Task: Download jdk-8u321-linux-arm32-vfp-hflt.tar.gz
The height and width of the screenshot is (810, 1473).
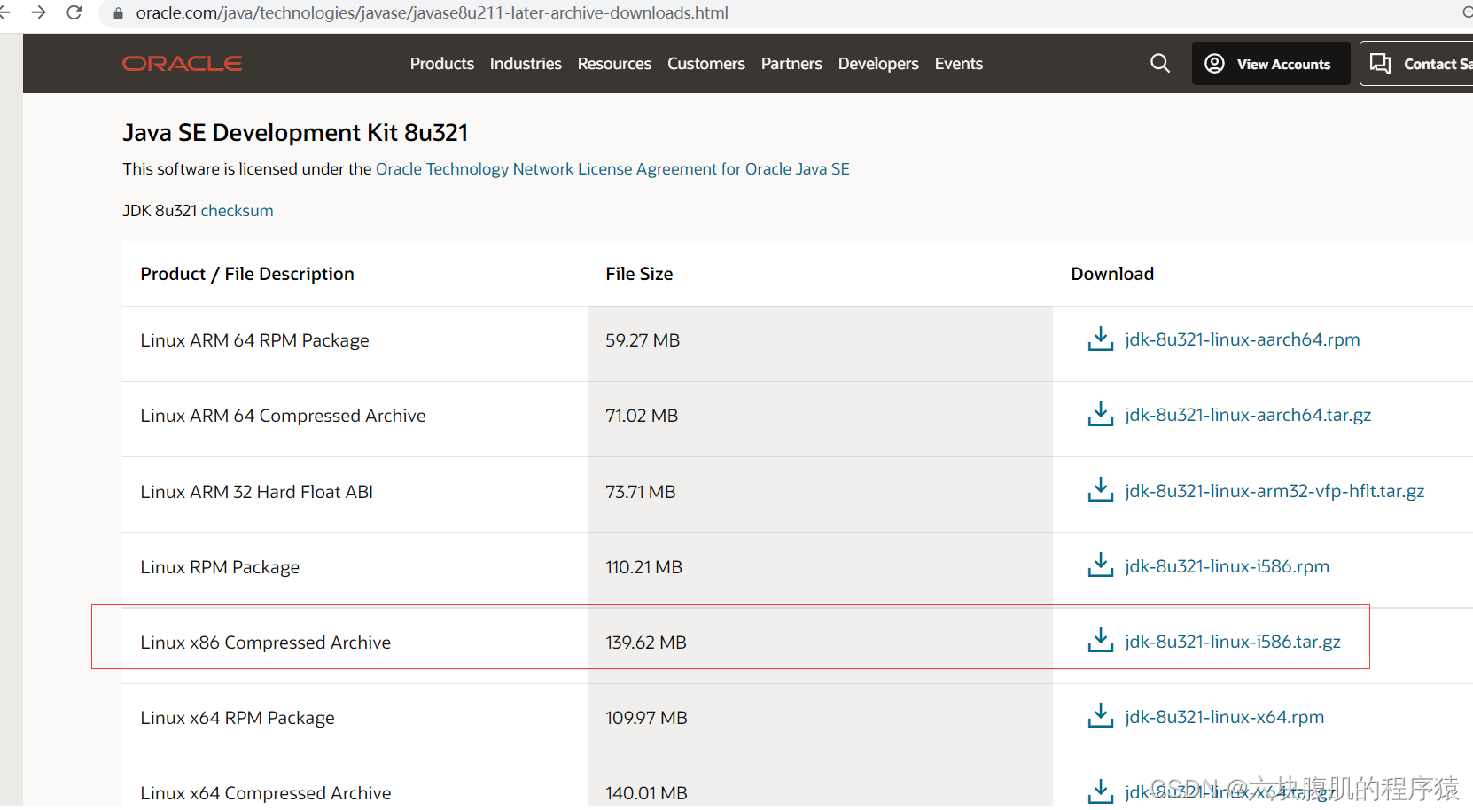Action: pos(1274,491)
